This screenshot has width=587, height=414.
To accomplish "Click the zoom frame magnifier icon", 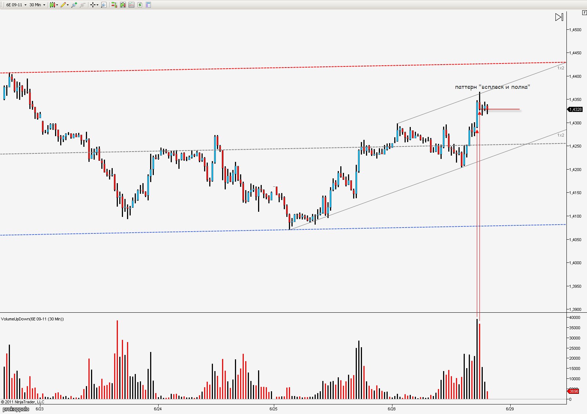I will pos(104,5).
